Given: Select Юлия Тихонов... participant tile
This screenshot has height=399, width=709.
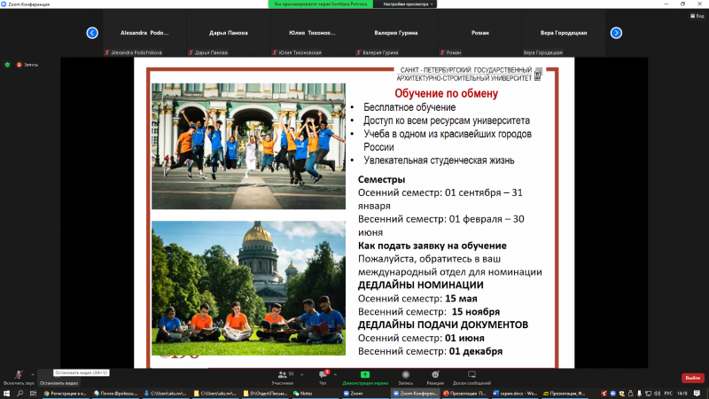Looking at the screenshot, I should [x=312, y=33].
